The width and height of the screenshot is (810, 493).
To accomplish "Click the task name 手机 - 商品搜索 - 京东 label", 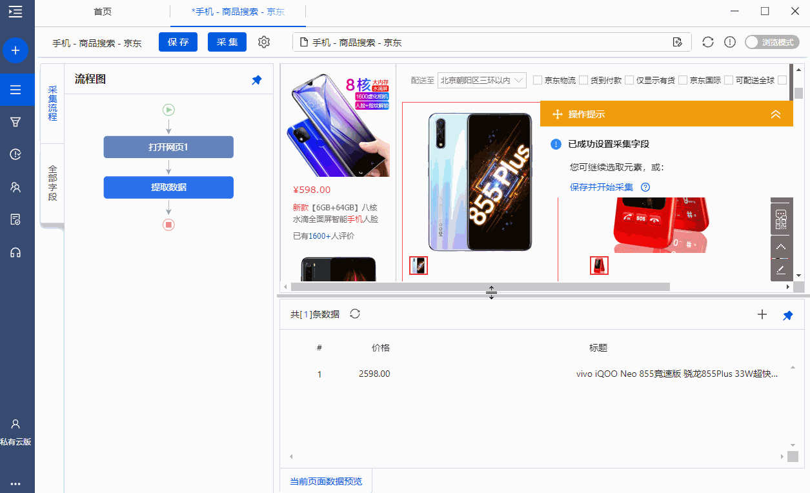I will click(97, 43).
